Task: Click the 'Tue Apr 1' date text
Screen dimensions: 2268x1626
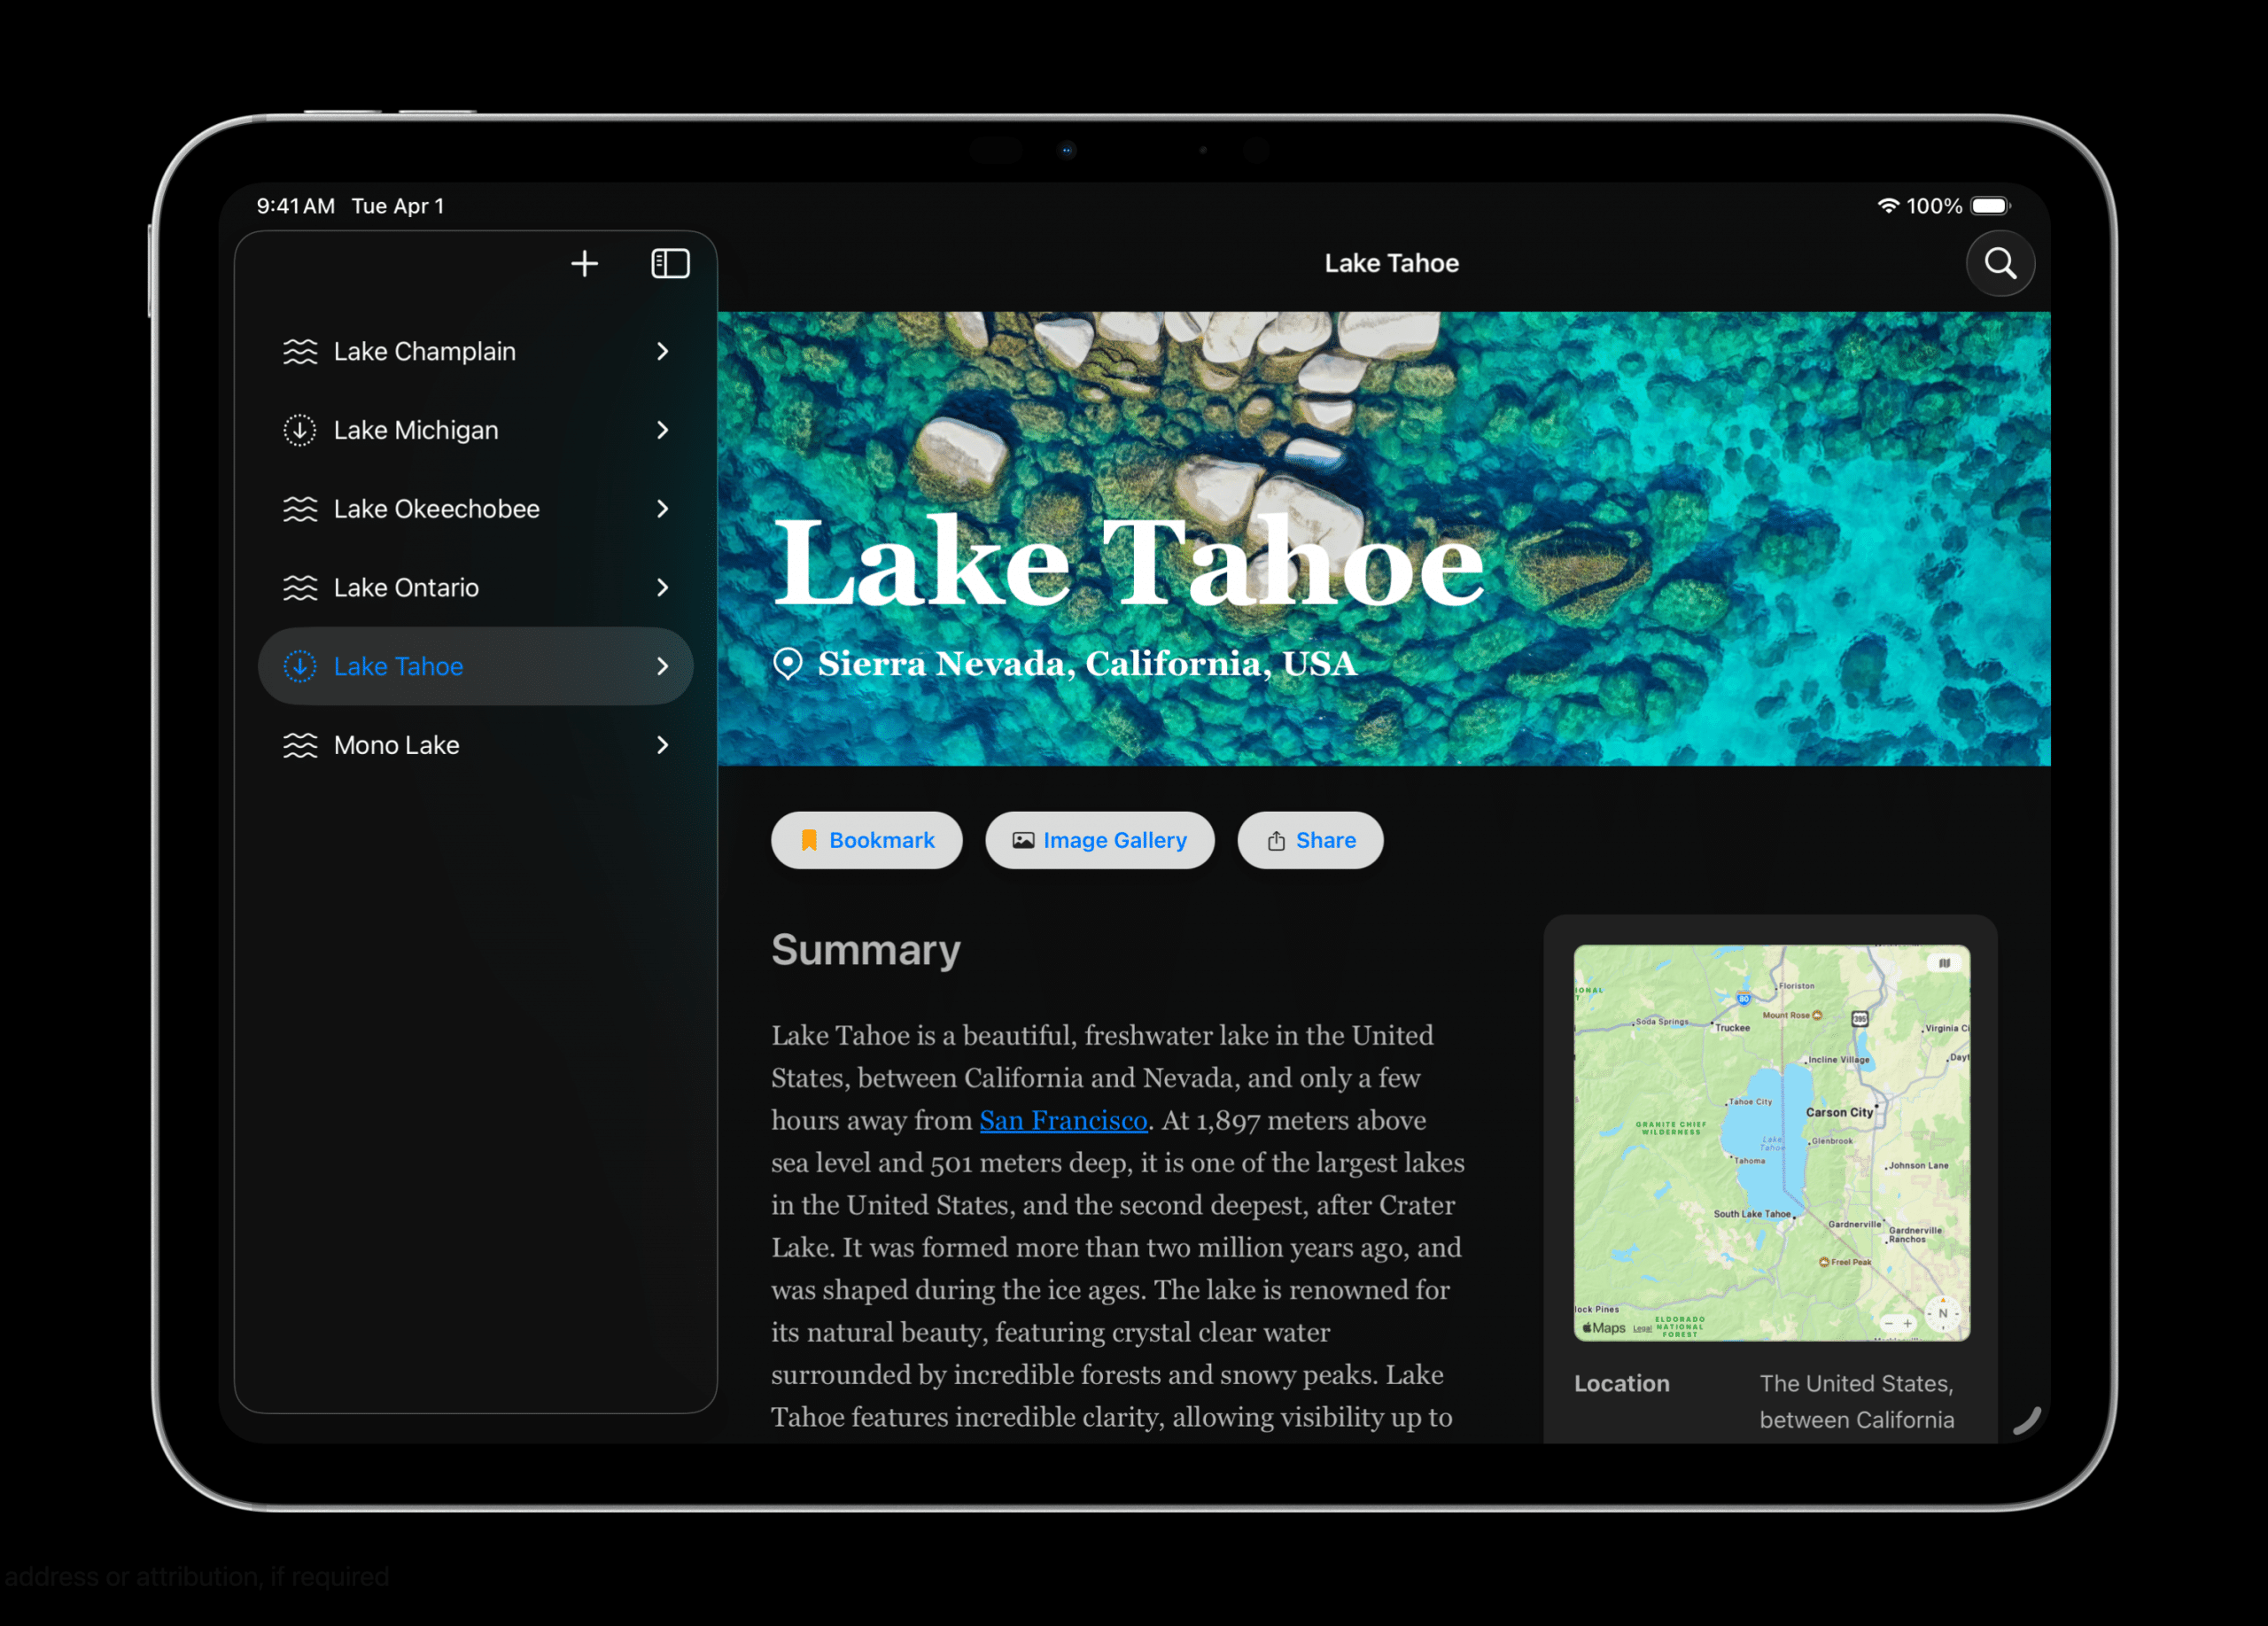Action: tap(398, 206)
